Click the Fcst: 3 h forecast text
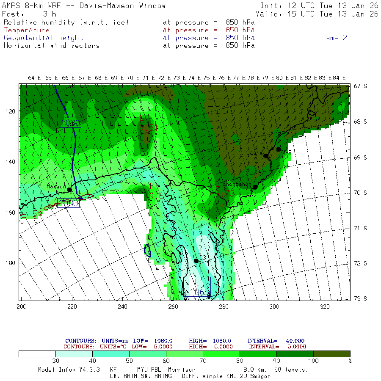The width and height of the screenshot is (381, 381). [29, 14]
